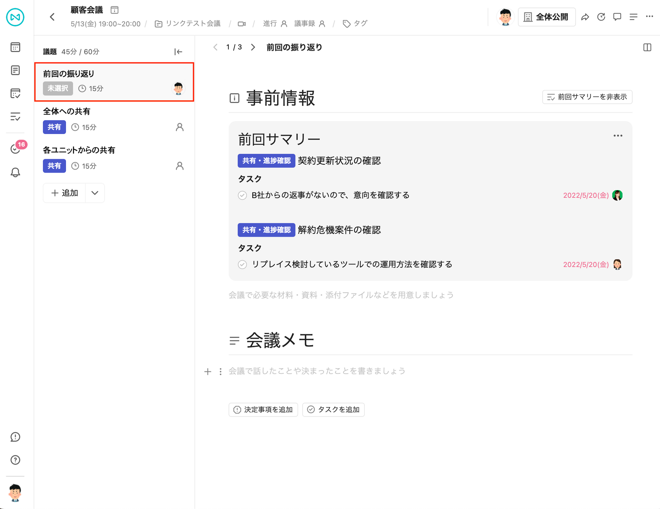Click the 契約更新状況の確認 summary heading
660x509 pixels.
[x=339, y=161]
